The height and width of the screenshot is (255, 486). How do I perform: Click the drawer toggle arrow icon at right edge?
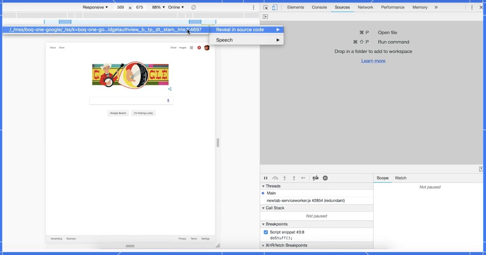(481, 169)
